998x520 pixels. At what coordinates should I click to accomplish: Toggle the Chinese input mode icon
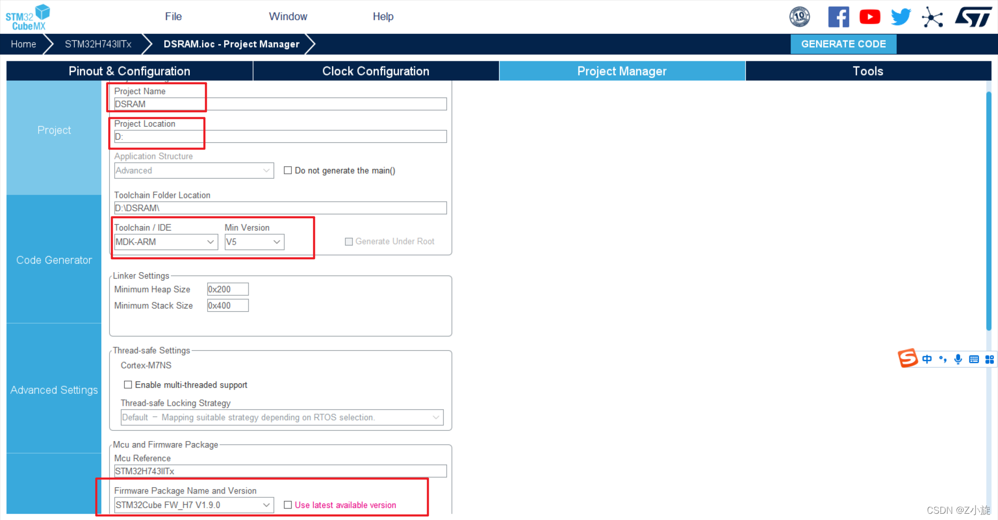coord(927,359)
